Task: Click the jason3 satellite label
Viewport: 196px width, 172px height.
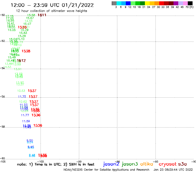Action: 130,164
